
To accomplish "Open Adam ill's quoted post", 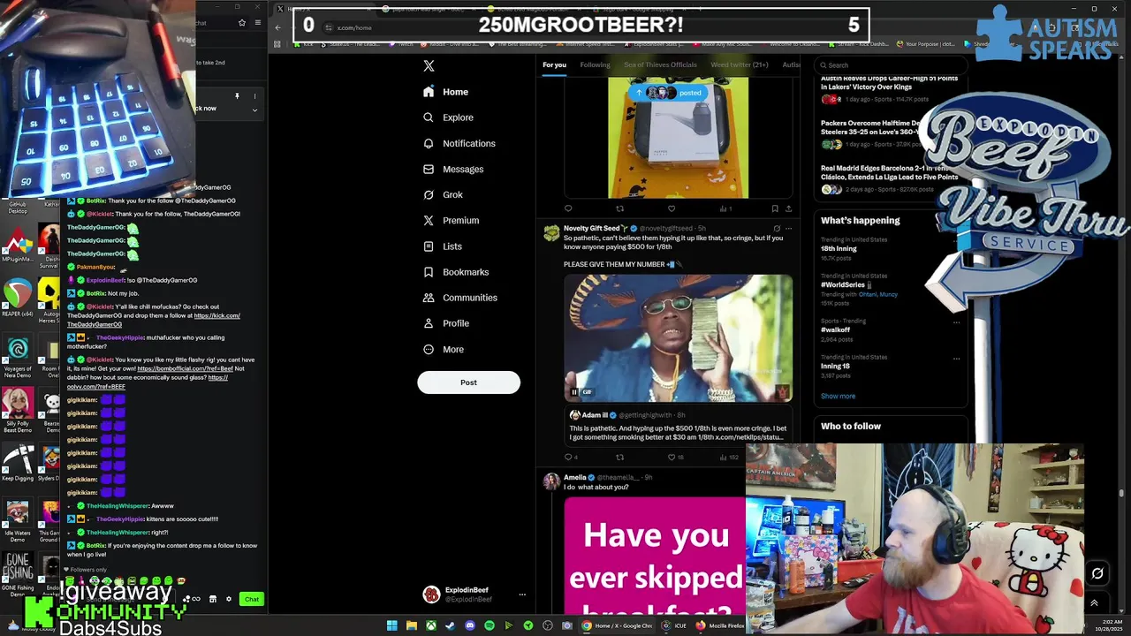I will (678, 426).
